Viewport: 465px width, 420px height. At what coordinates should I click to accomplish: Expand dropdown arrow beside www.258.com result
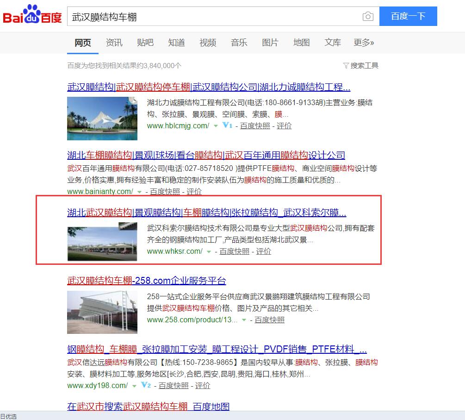click(244, 320)
